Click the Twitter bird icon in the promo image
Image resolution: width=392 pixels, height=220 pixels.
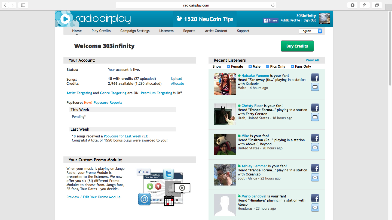[169, 174]
